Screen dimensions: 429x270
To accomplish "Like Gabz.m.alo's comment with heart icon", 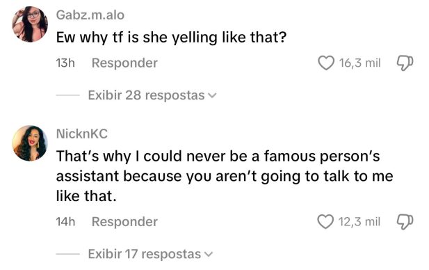I will coord(326,63).
